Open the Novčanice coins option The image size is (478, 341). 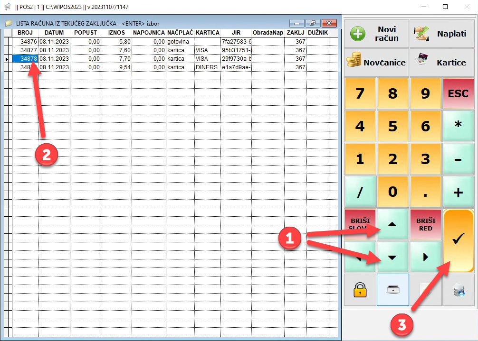376,62
